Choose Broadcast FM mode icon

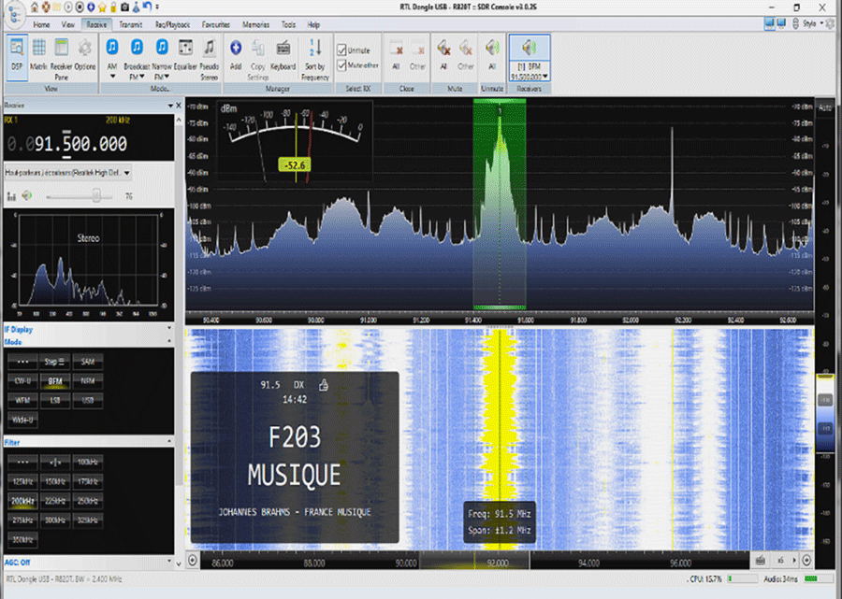(137, 48)
